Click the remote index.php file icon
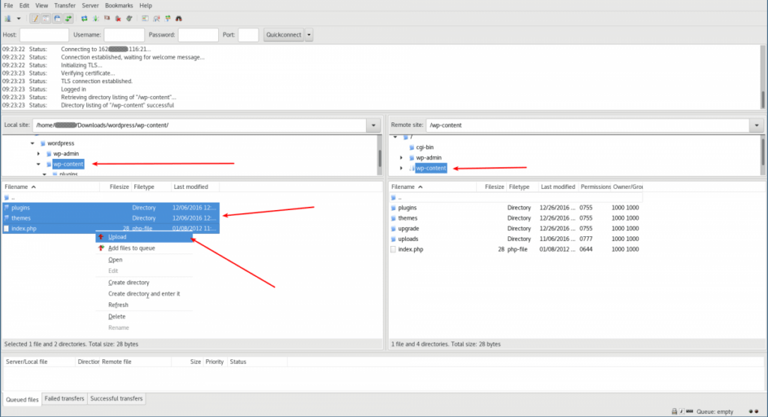768x417 pixels. coord(393,250)
